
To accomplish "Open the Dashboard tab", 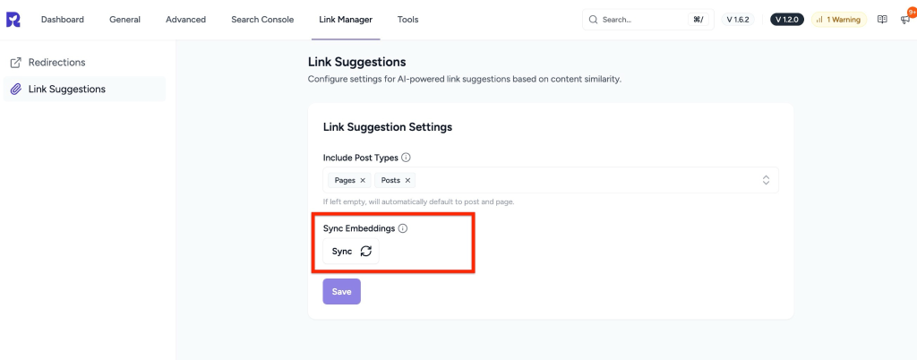I will [63, 20].
